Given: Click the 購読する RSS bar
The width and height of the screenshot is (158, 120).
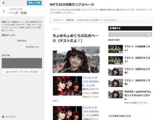Looking at the screenshot, I should (130, 28).
